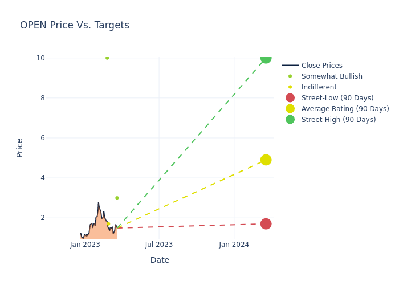Click the Jan 2024 x-axis tick label
The width and height of the screenshot is (399, 285).
[234, 245]
